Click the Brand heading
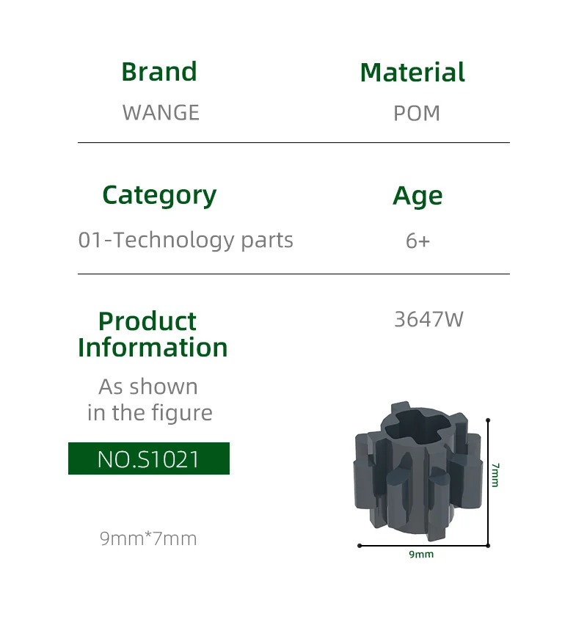Screen dimensions: 587x625 [159, 72]
